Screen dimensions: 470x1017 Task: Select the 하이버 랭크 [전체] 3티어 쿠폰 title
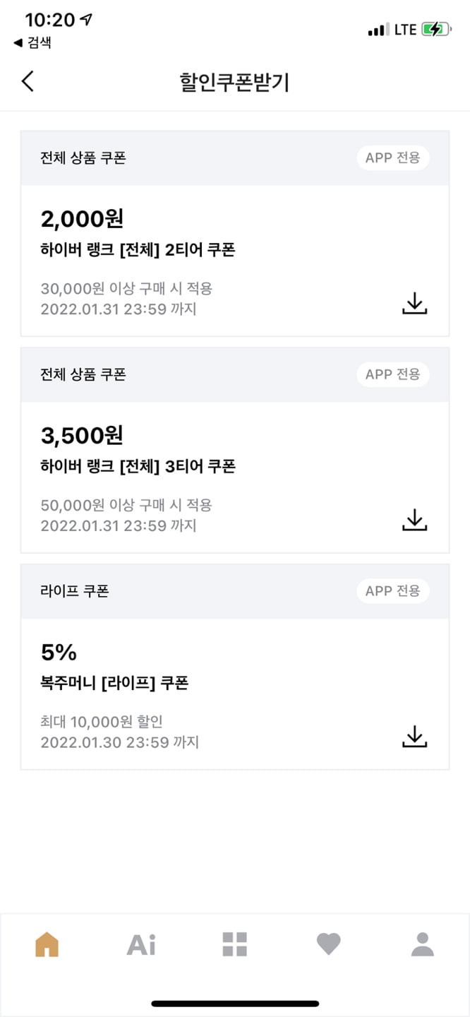[x=138, y=466]
